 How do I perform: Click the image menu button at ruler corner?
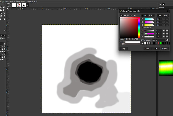pyautogui.click(x=7, y=8)
